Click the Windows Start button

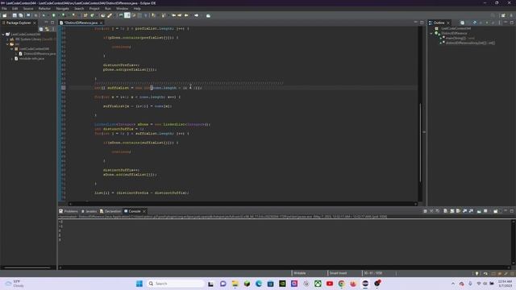tap(139, 284)
